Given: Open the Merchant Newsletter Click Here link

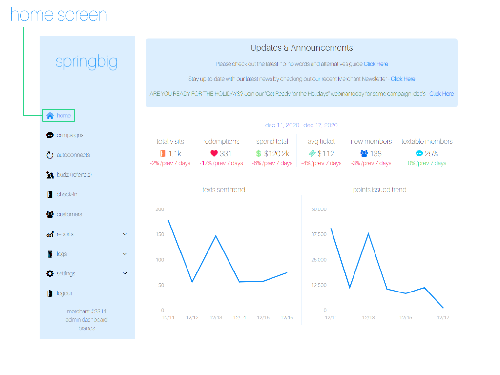Looking at the screenshot, I should pos(403,79).
